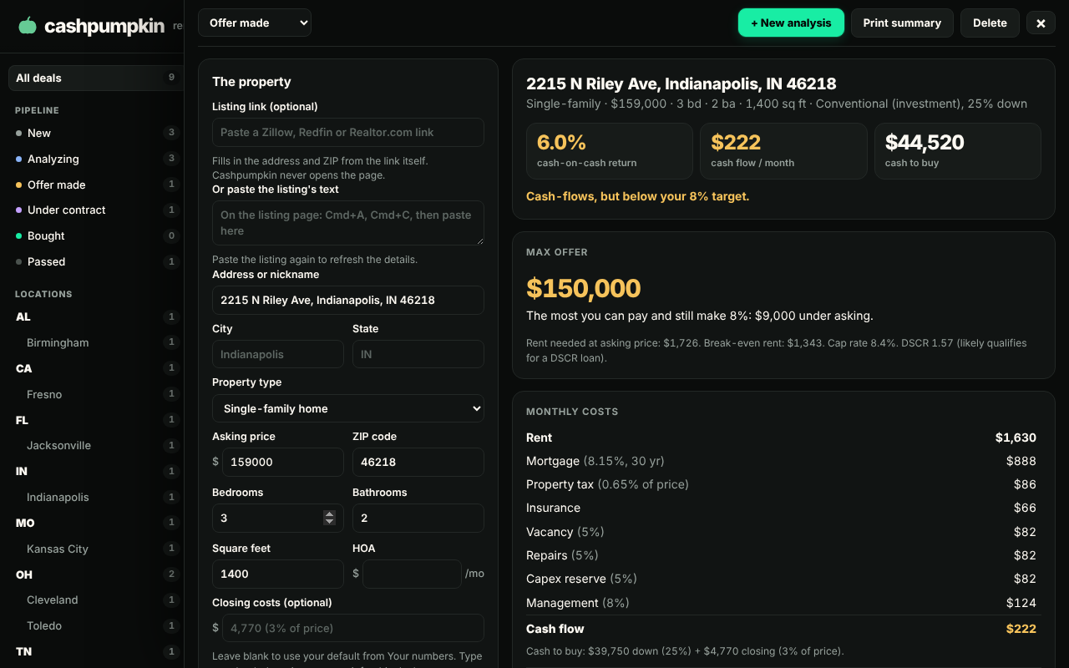The image size is (1069, 668).
Task: Select the Kansas City location
Action: click(95, 549)
